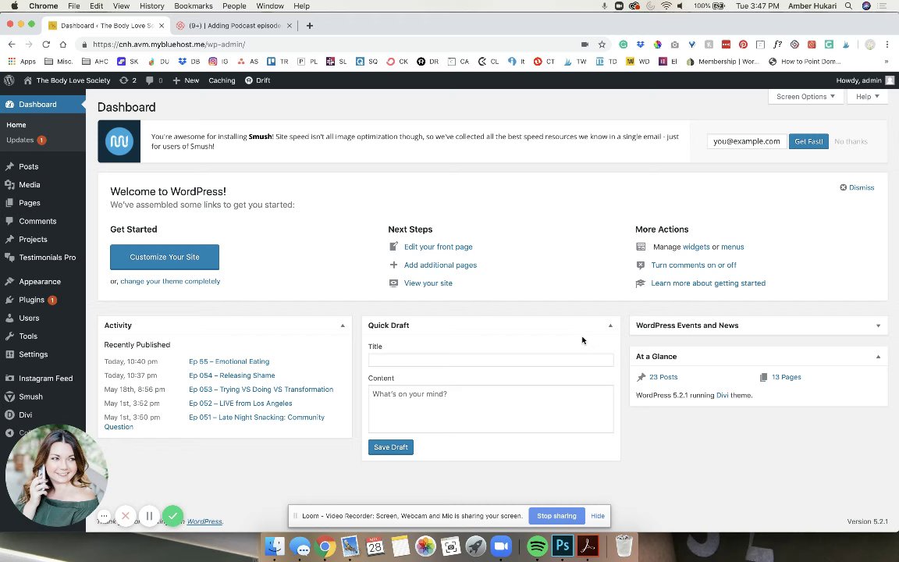Open Photoshop from the Dock
899x562 pixels.
pos(563,546)
